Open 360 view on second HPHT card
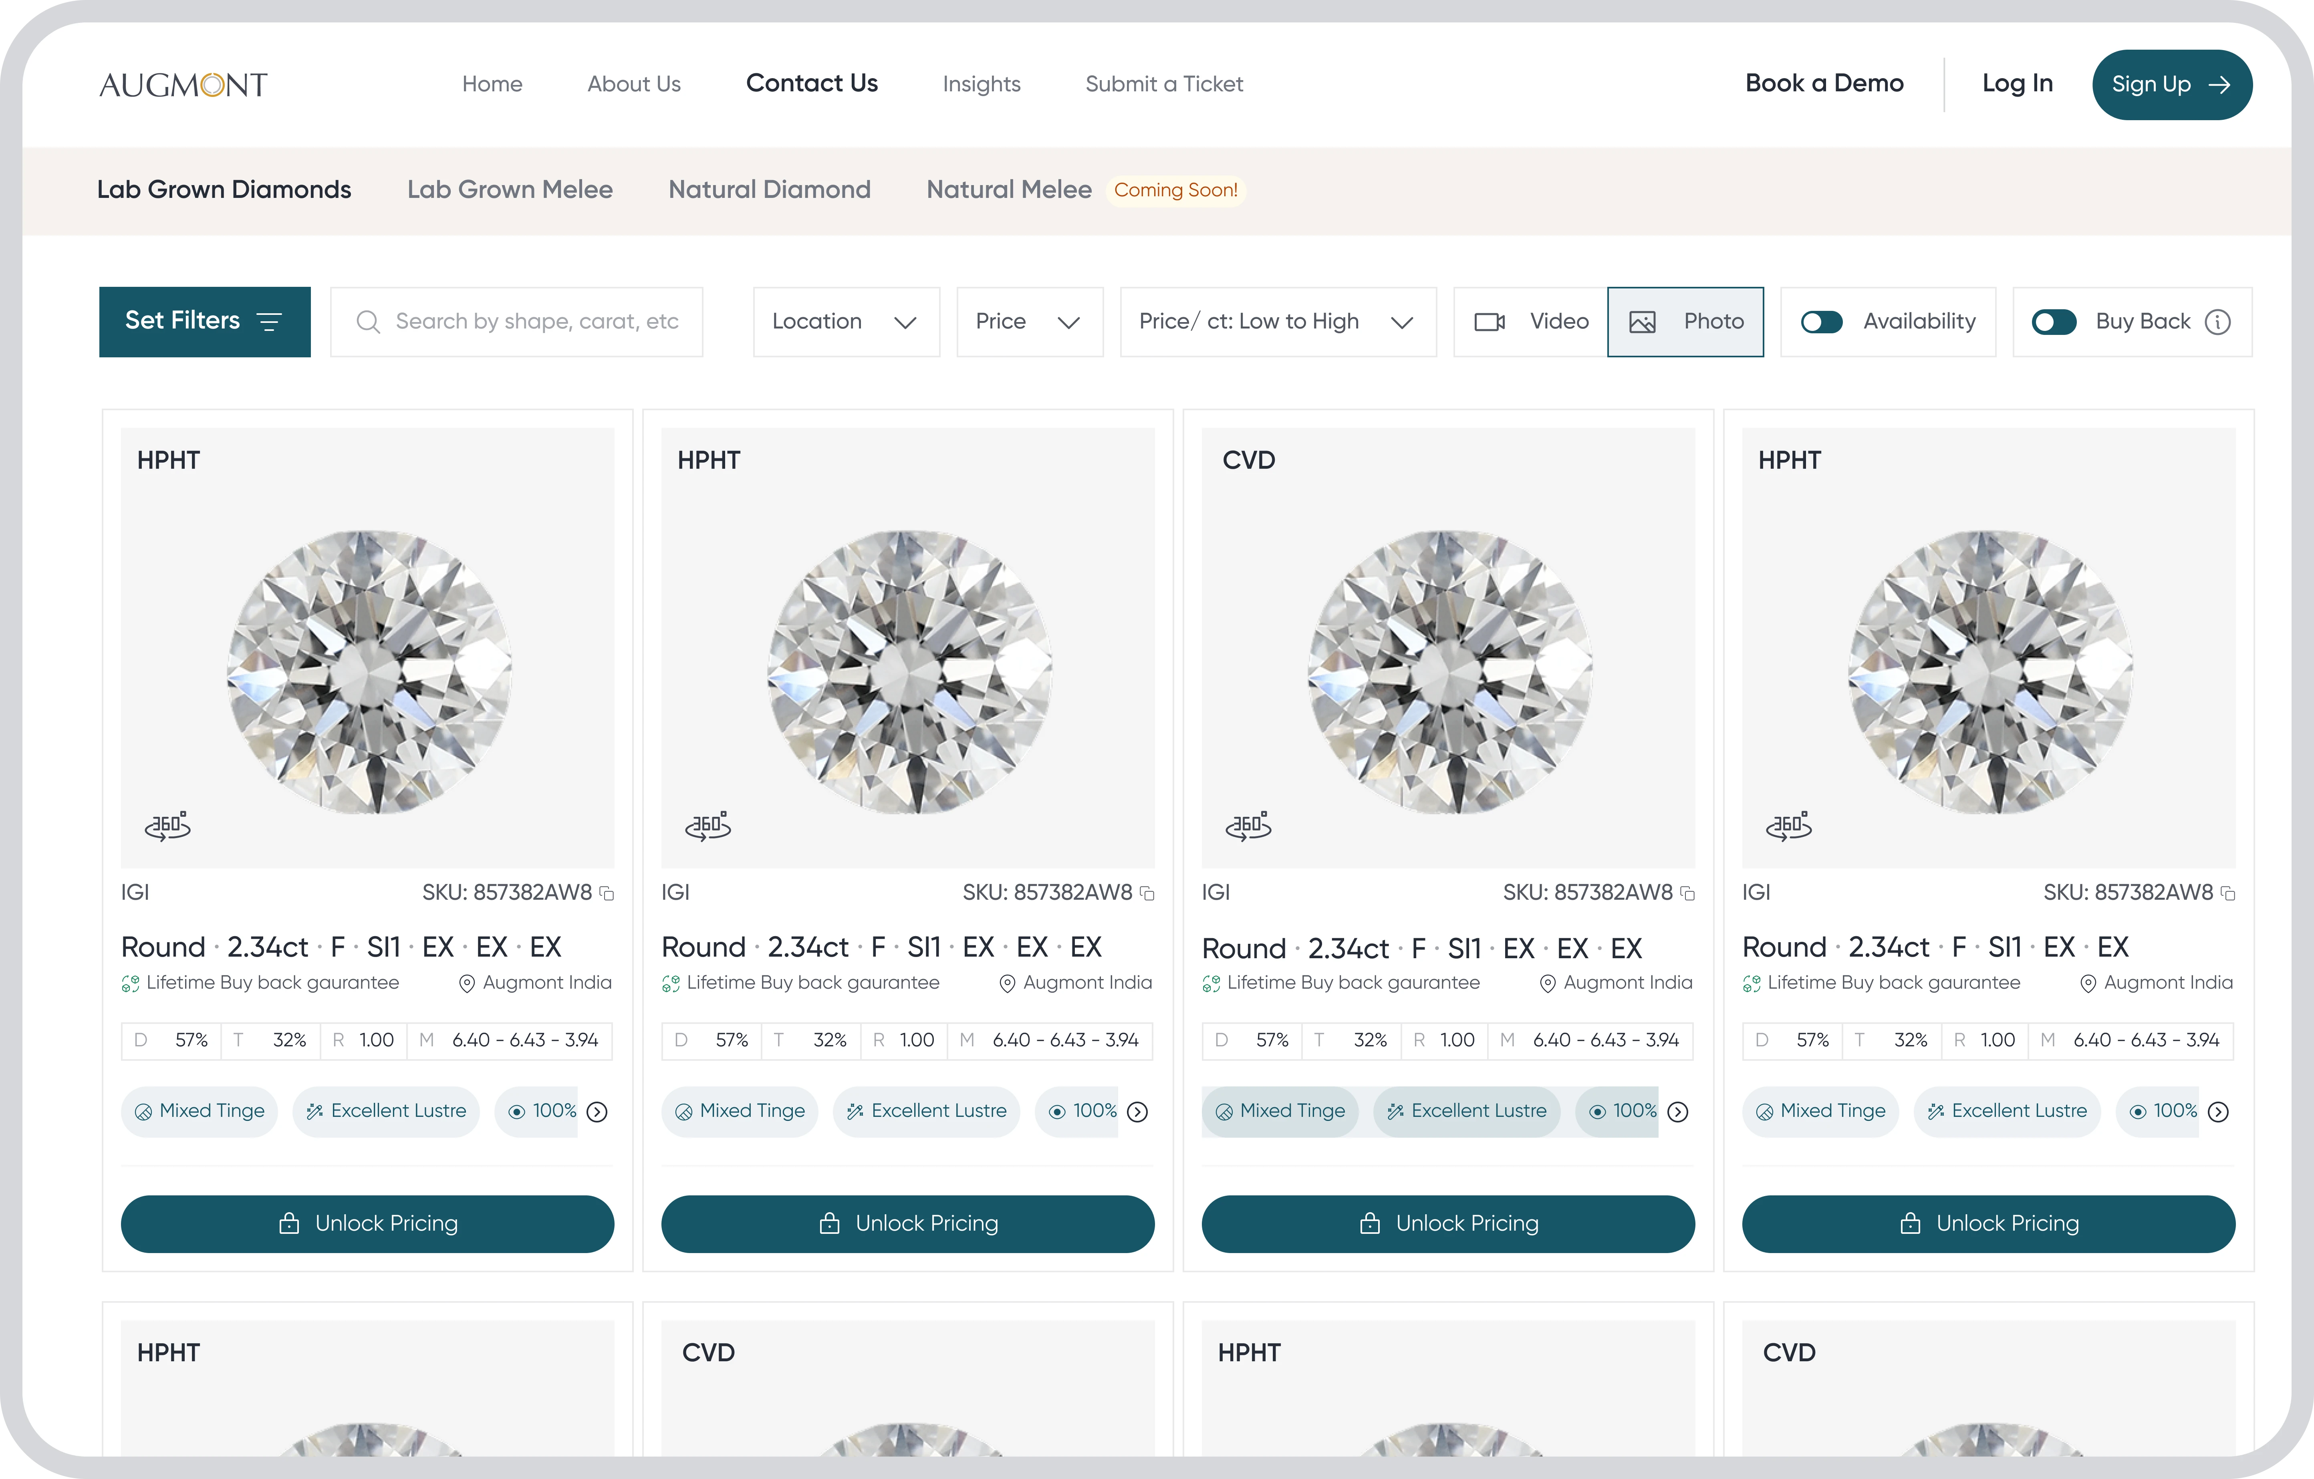 (x=708, y=826)
